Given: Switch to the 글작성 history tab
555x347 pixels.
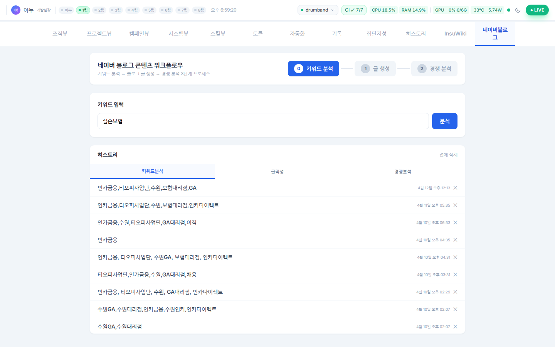Looking at the screenshot, I should (277, 172).
